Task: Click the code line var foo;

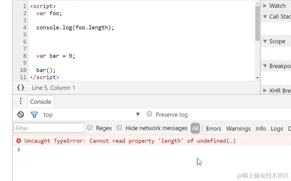Action: (49, 13)
